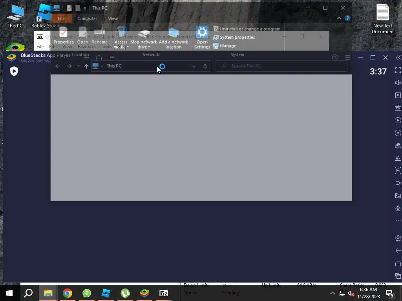Open the notification center
This screenshot has height=301, width=402.
point(390,294)
